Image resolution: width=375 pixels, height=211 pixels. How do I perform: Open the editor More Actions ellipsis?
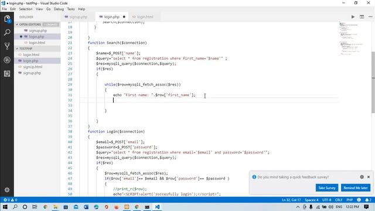click(x=370, y=17)
